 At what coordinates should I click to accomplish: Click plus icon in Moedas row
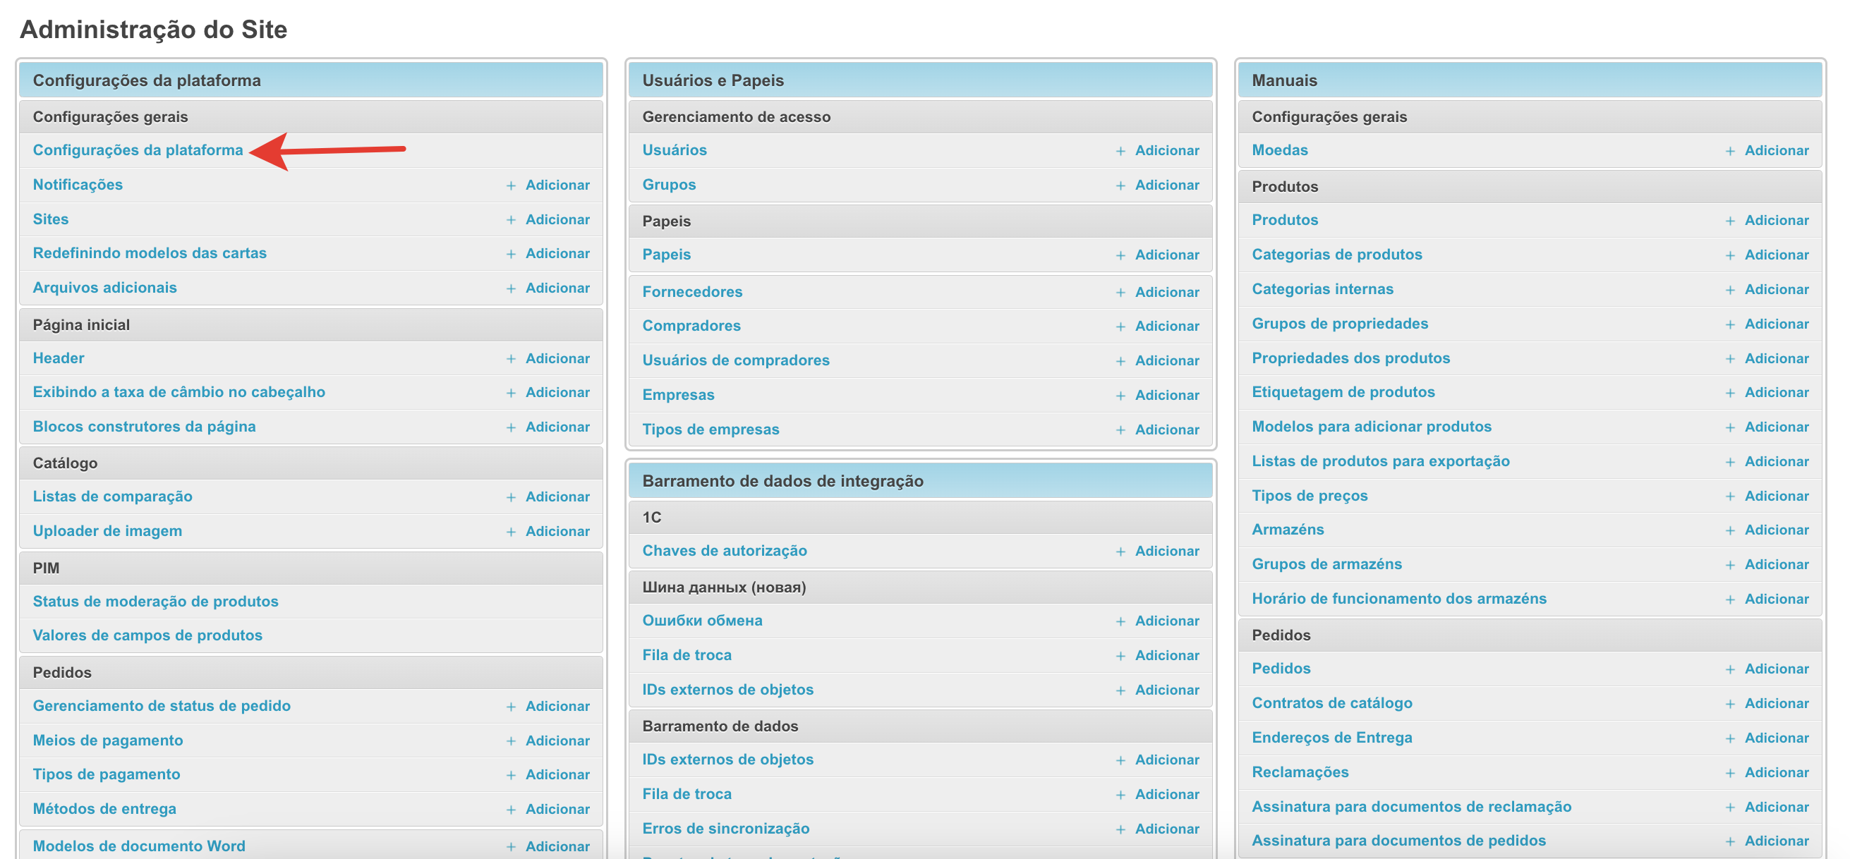click(x=1730, y=151)
